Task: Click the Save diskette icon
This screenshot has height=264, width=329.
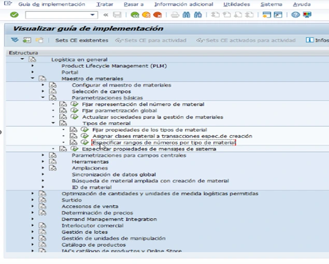Action: 117,15
